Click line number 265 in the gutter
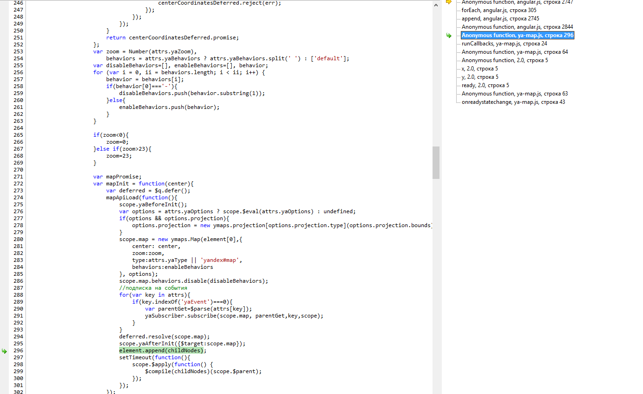Viewport: 643px width, 394px height. tap(18, 135)
